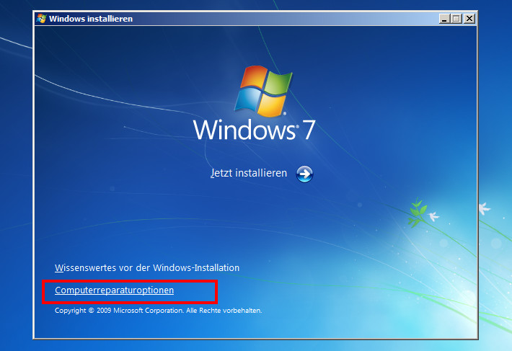Click the Windows installieren title text
The image size is (512, 351).
point(91,19)
